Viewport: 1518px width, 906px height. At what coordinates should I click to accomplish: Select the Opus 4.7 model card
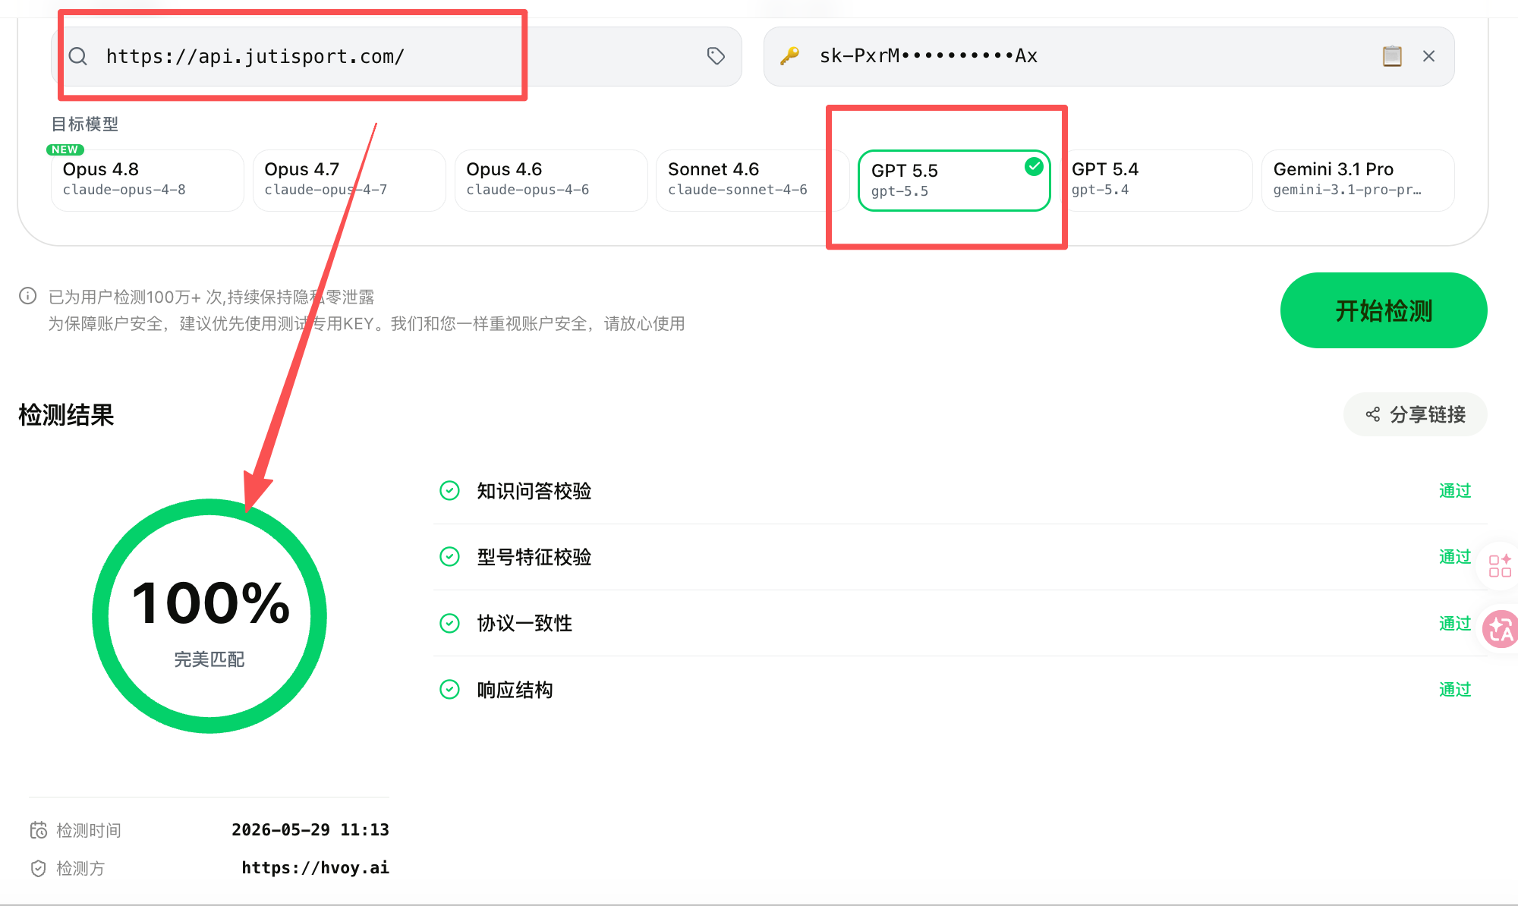tap(349, 180)
